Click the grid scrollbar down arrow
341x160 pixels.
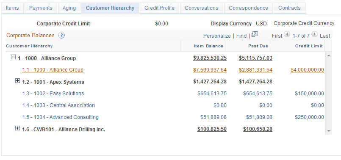click(329, 131)
